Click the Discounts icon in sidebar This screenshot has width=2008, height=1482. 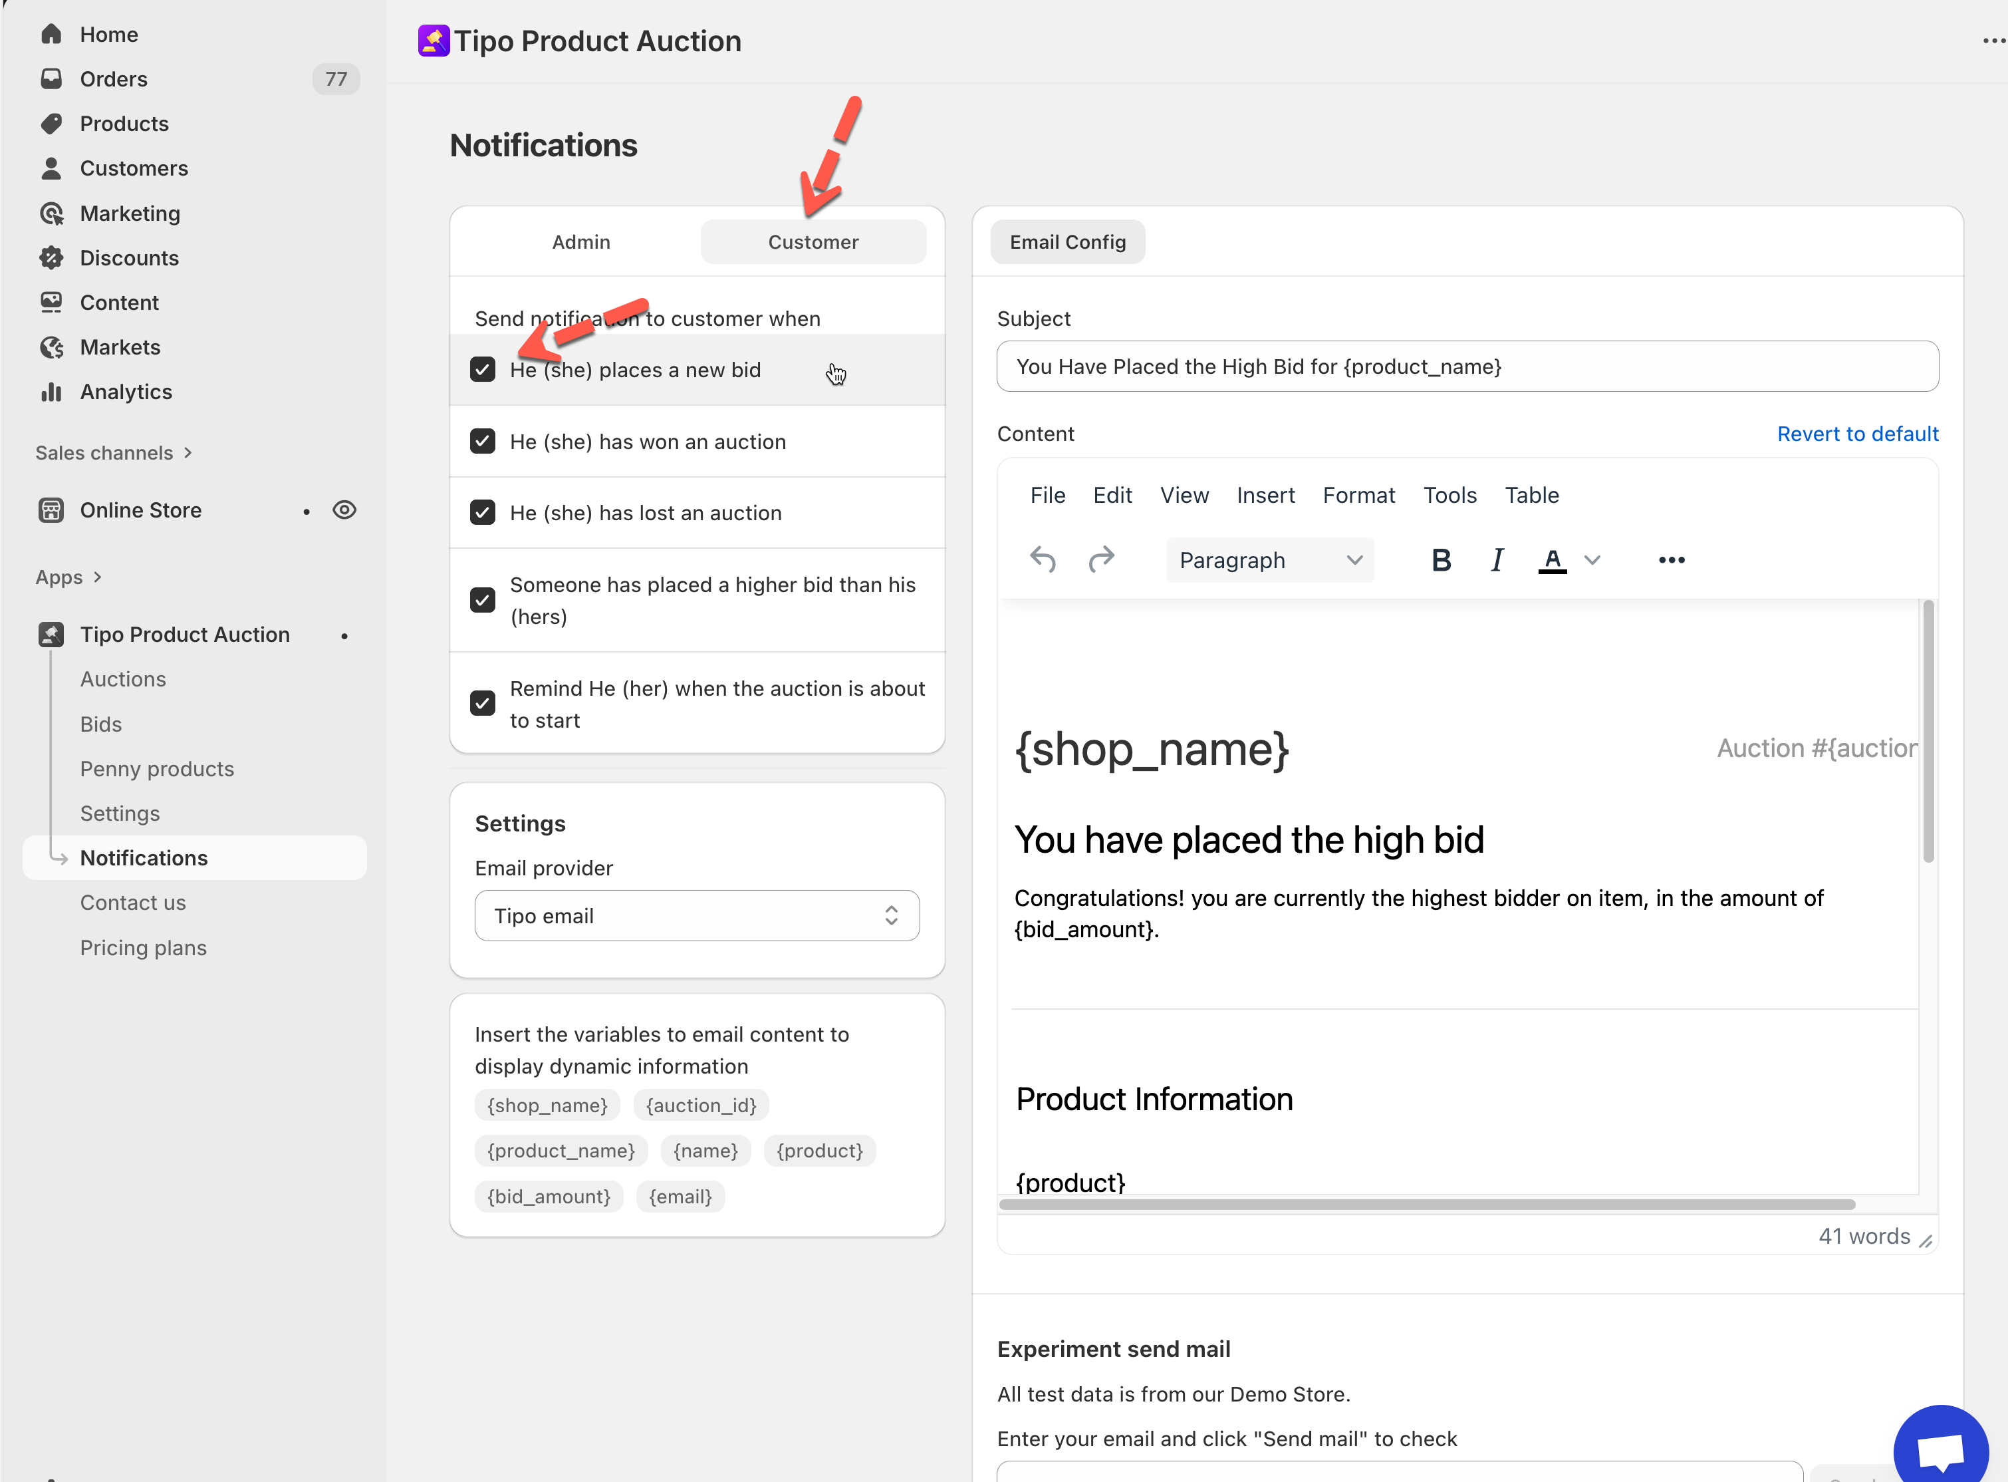click(51, 258)
